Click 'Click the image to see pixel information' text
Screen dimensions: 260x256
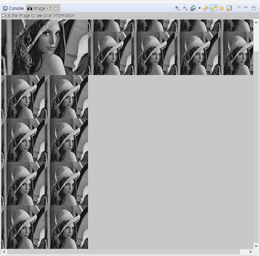(38, 16)
